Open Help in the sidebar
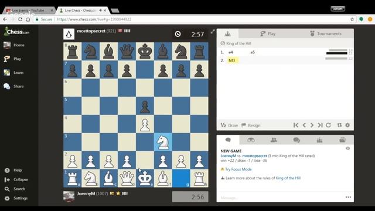375x211 pixels. 13,170
